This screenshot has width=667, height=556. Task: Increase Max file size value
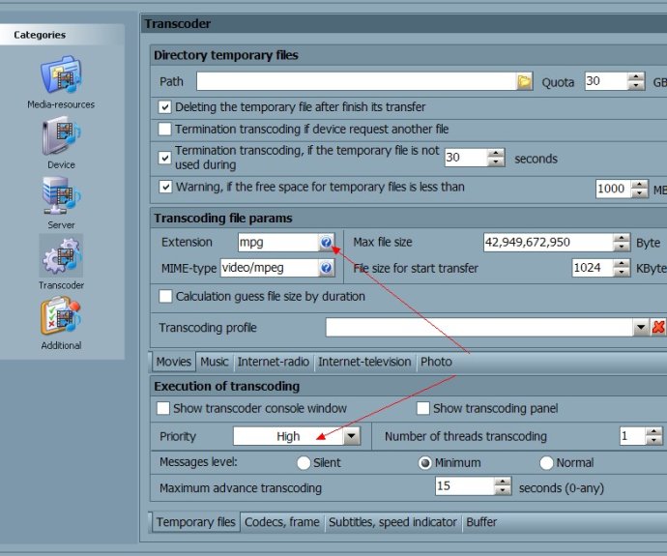(x=622, y=238)
